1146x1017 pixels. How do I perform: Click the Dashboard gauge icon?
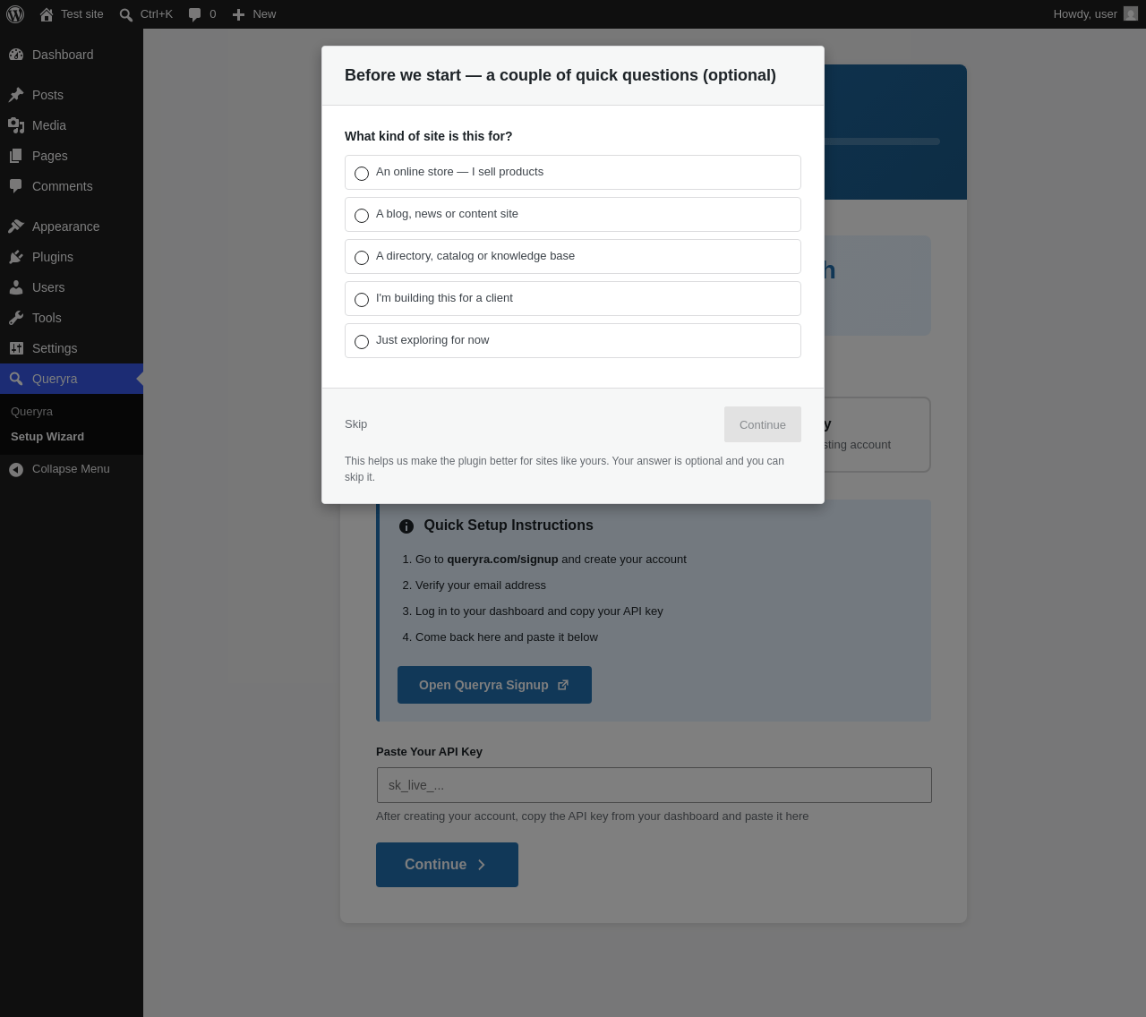click(x=16, y=55)
